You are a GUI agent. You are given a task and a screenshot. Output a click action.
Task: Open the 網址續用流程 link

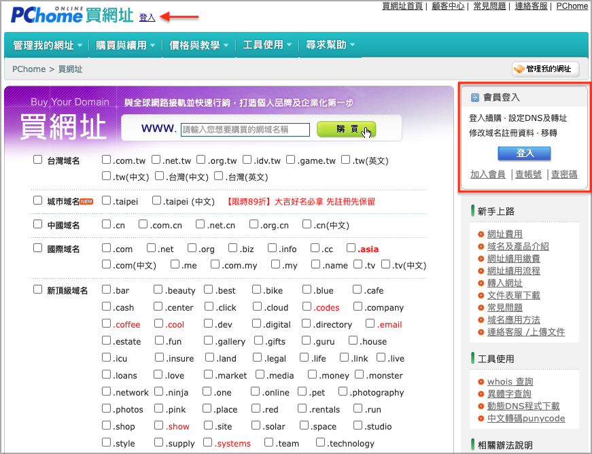tap(513, 271)
